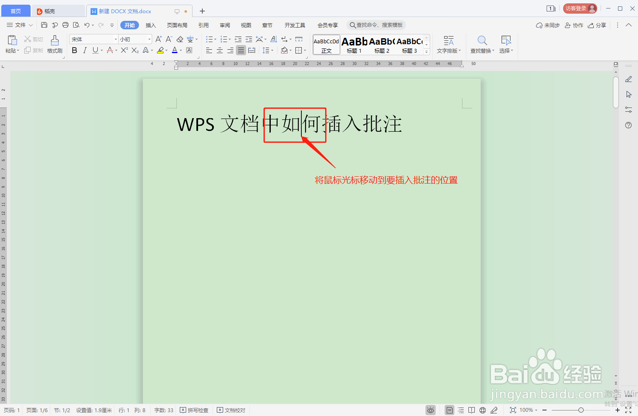The width and height of the screenshot is (638, 416).
Task: Open the View ribbon tab
Action: (246, 25)
